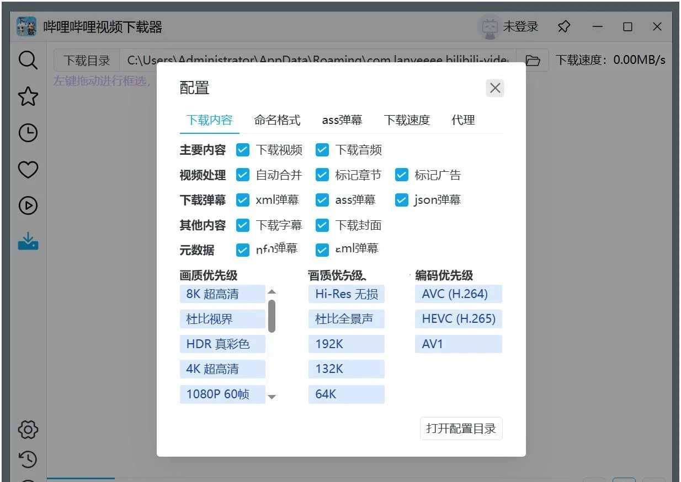The height and width of the screenshot is (482, 681).
Task: Toggle second checkbox in 元数据 row
Action: tap(322, 250)
